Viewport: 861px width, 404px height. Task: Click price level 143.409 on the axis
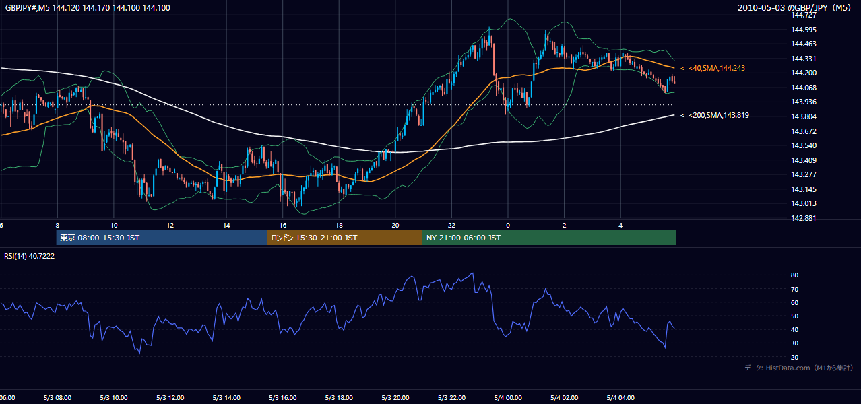pos(804,160)
